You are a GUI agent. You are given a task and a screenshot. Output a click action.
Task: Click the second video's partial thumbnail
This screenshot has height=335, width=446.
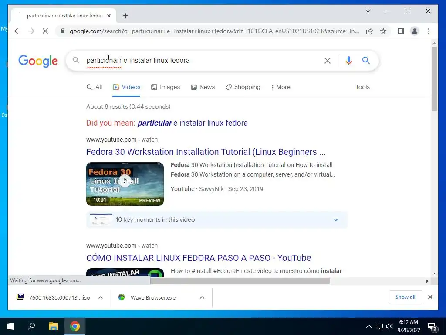coord(125,272)
